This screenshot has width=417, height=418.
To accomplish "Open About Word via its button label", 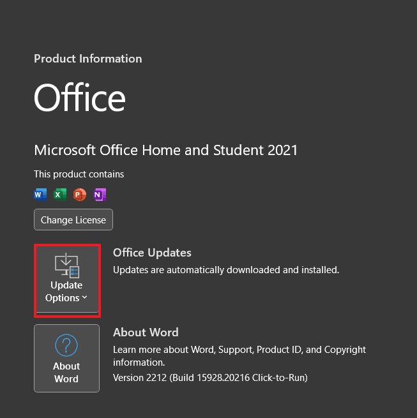I will [66, 372].
